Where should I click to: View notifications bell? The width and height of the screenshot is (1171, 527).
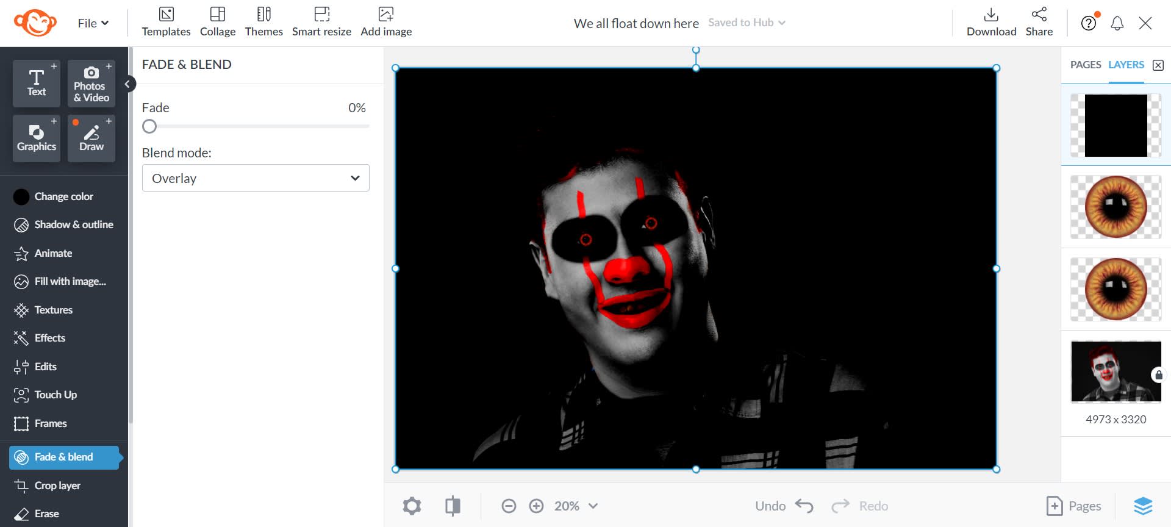point(1117,23)
